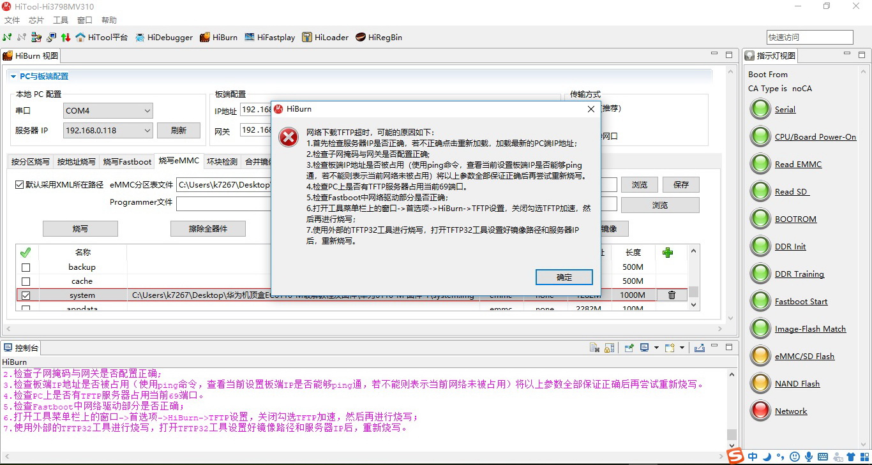Click the green select-all checkmark in the table header
This screenshot has width=872, height=465.
pos(26,253)
